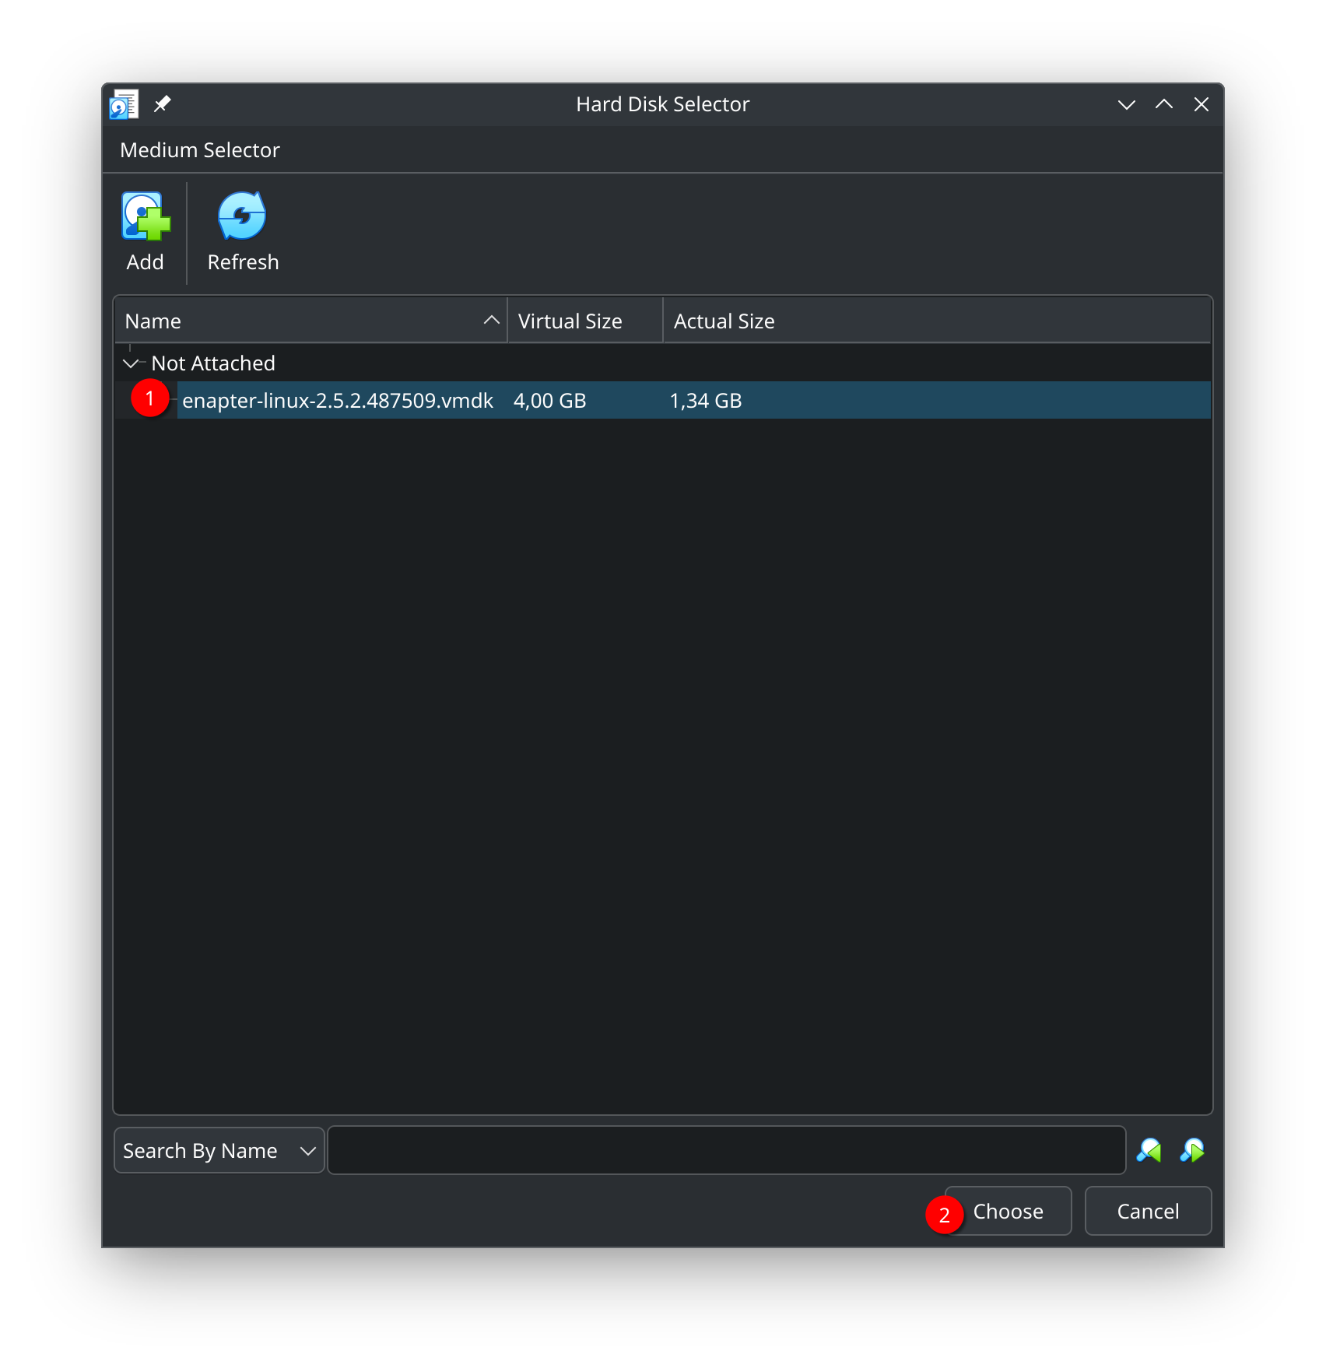Collapse the Not Attached group
Screen dimensions: 1326x1368
point(132,363)
